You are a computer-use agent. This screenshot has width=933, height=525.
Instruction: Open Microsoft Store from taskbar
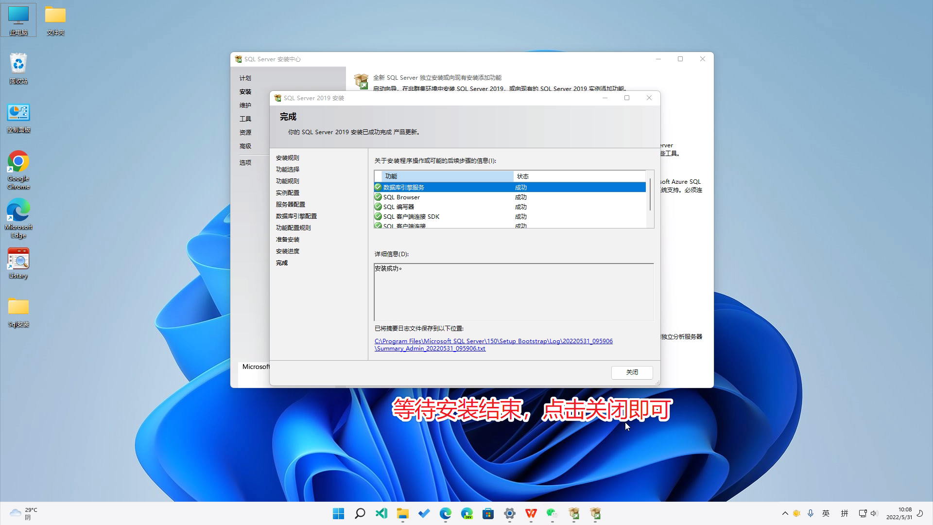(x=488, y=513)
